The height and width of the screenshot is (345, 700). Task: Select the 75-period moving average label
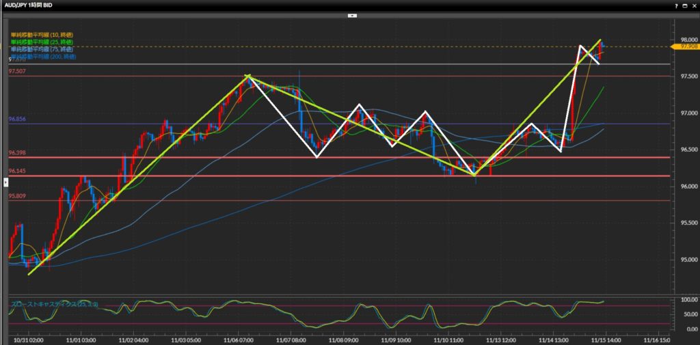click(42, 49)
